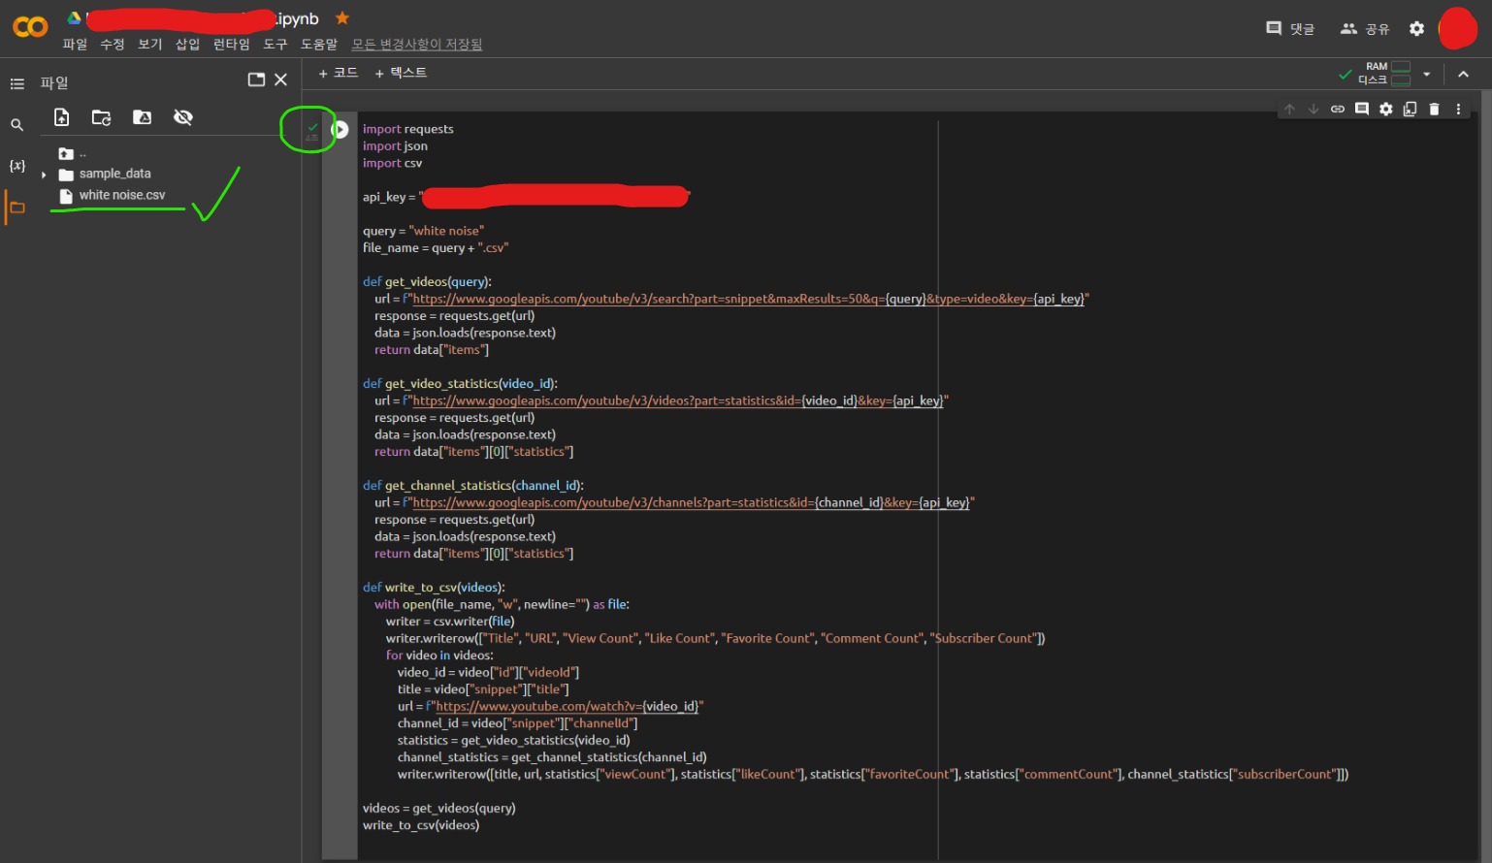Move the cell down
The image size is (1492, 863).
tap(1314, 109)
